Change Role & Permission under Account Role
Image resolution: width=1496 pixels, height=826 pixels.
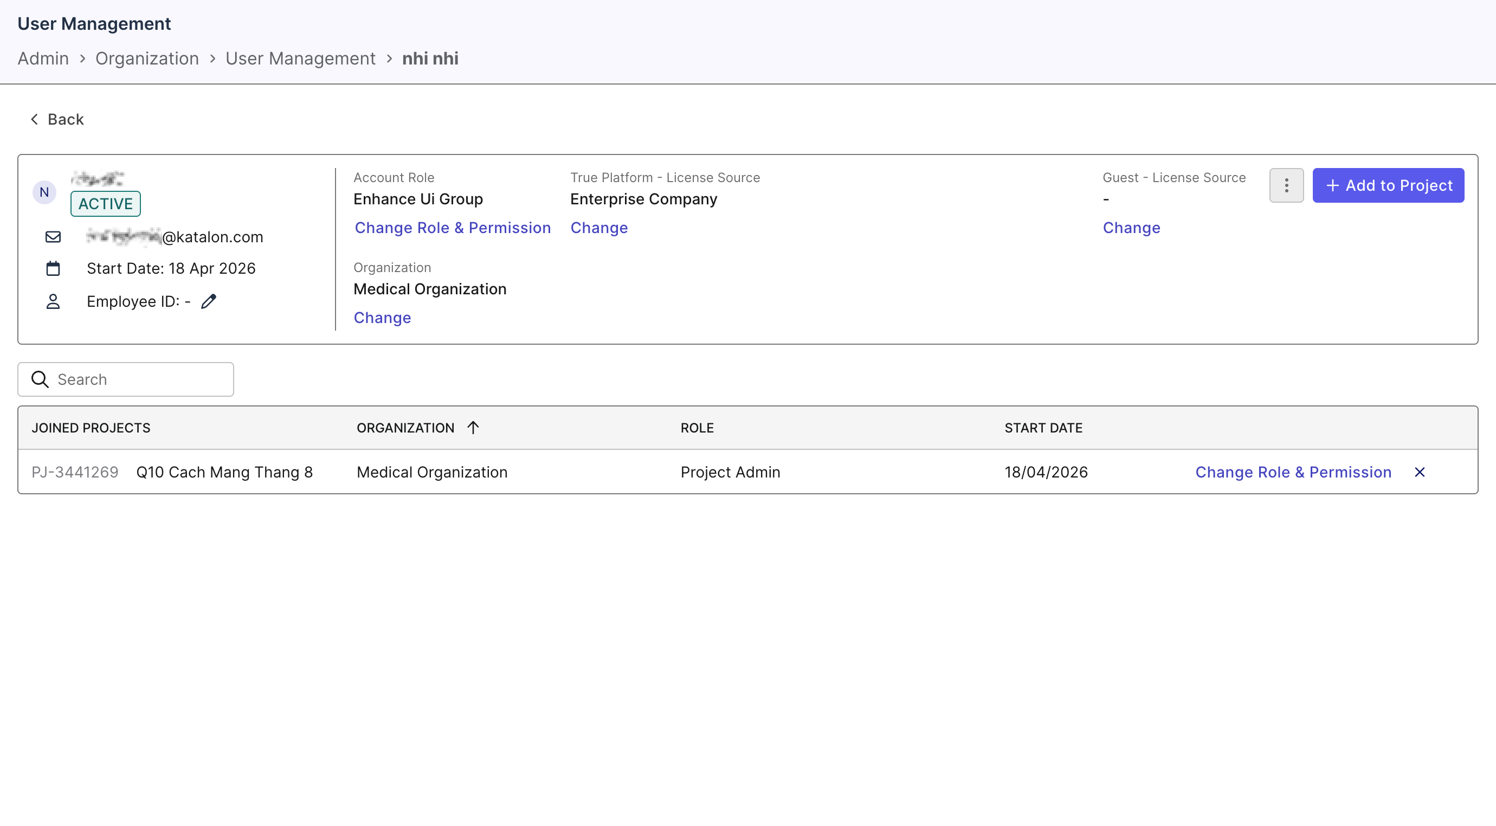pyautogui.click(x=453, y=228)
